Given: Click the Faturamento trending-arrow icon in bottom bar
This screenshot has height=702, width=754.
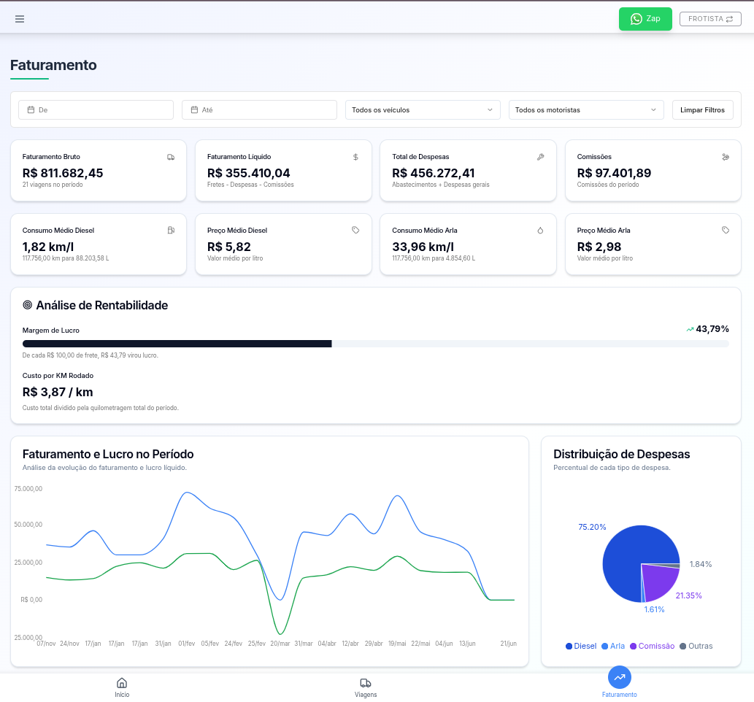Looking at the screenshot, I should tap(619, 677).
